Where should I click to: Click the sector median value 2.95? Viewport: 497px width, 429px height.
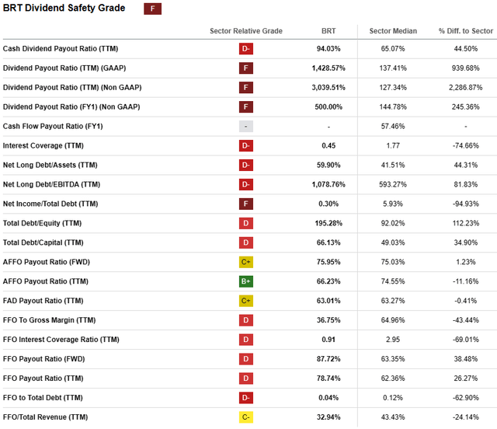[393, 340]
